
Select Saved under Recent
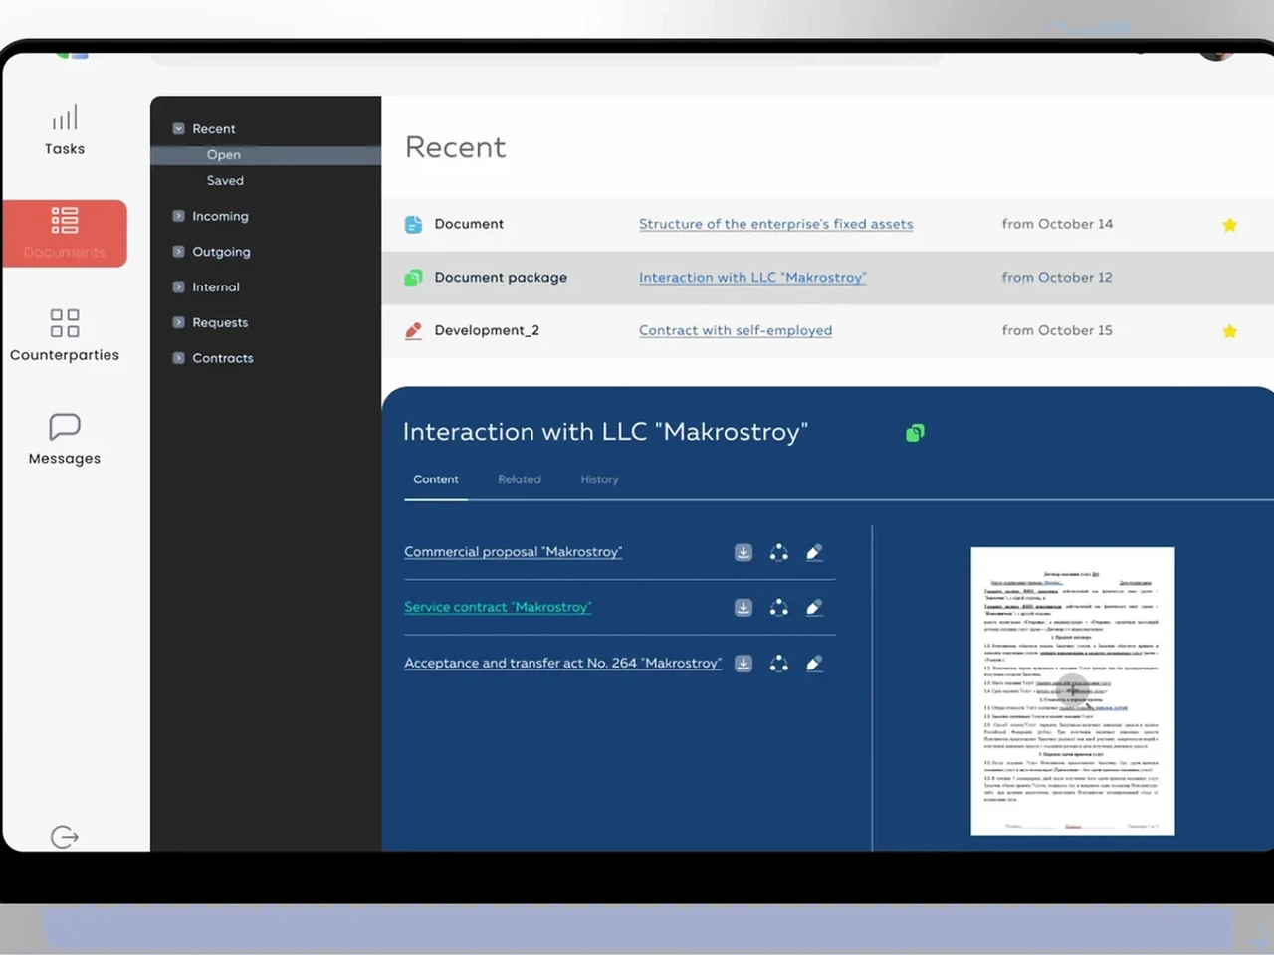click(x=225, y=181)
